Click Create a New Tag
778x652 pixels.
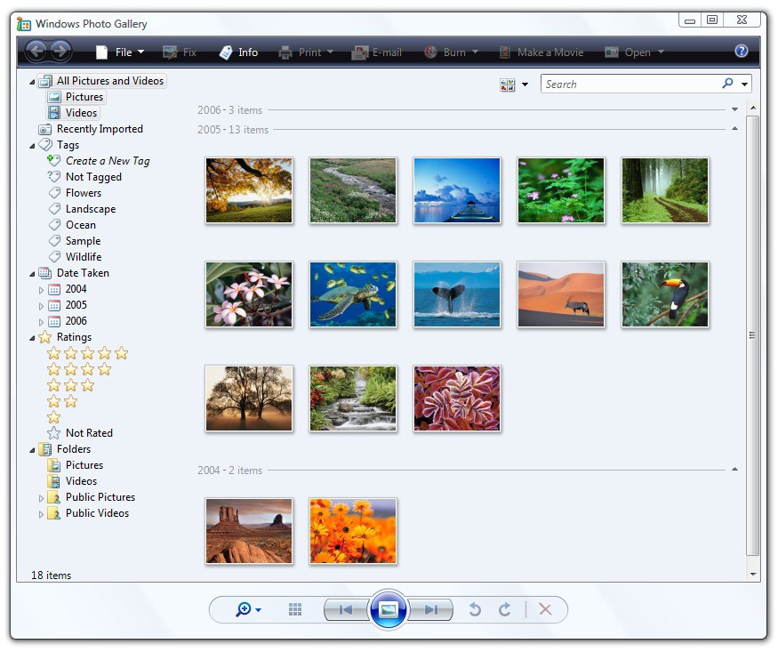pos(106,161)
